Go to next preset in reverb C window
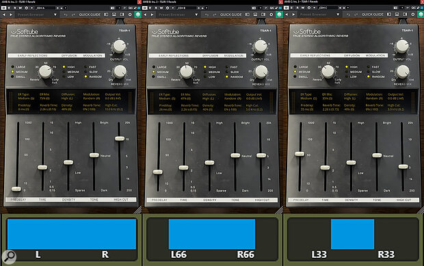This screenshot has height=266, width=424. point(293,14)
